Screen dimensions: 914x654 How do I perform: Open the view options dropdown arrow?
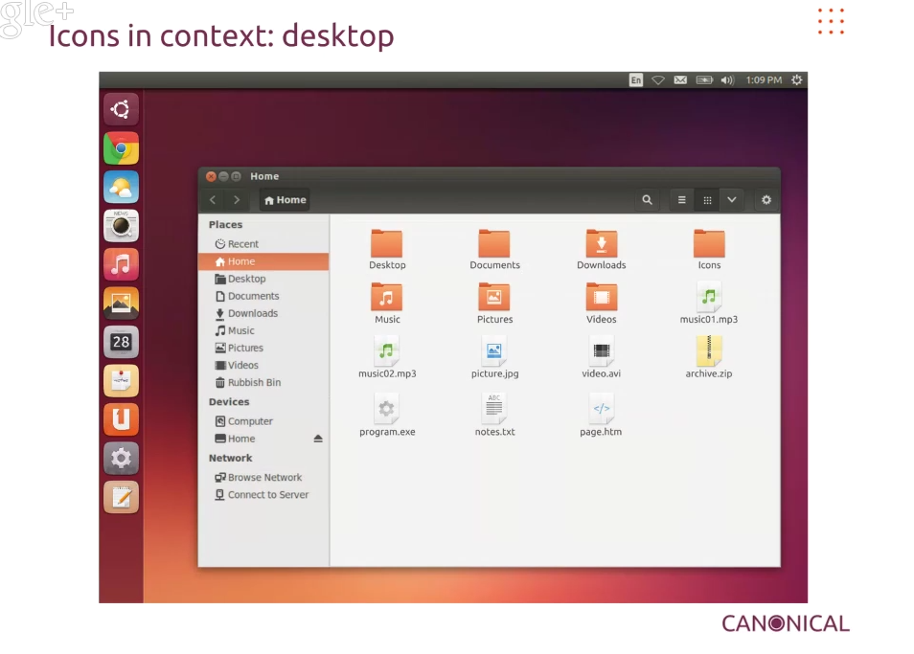click(x=732, y=200)
